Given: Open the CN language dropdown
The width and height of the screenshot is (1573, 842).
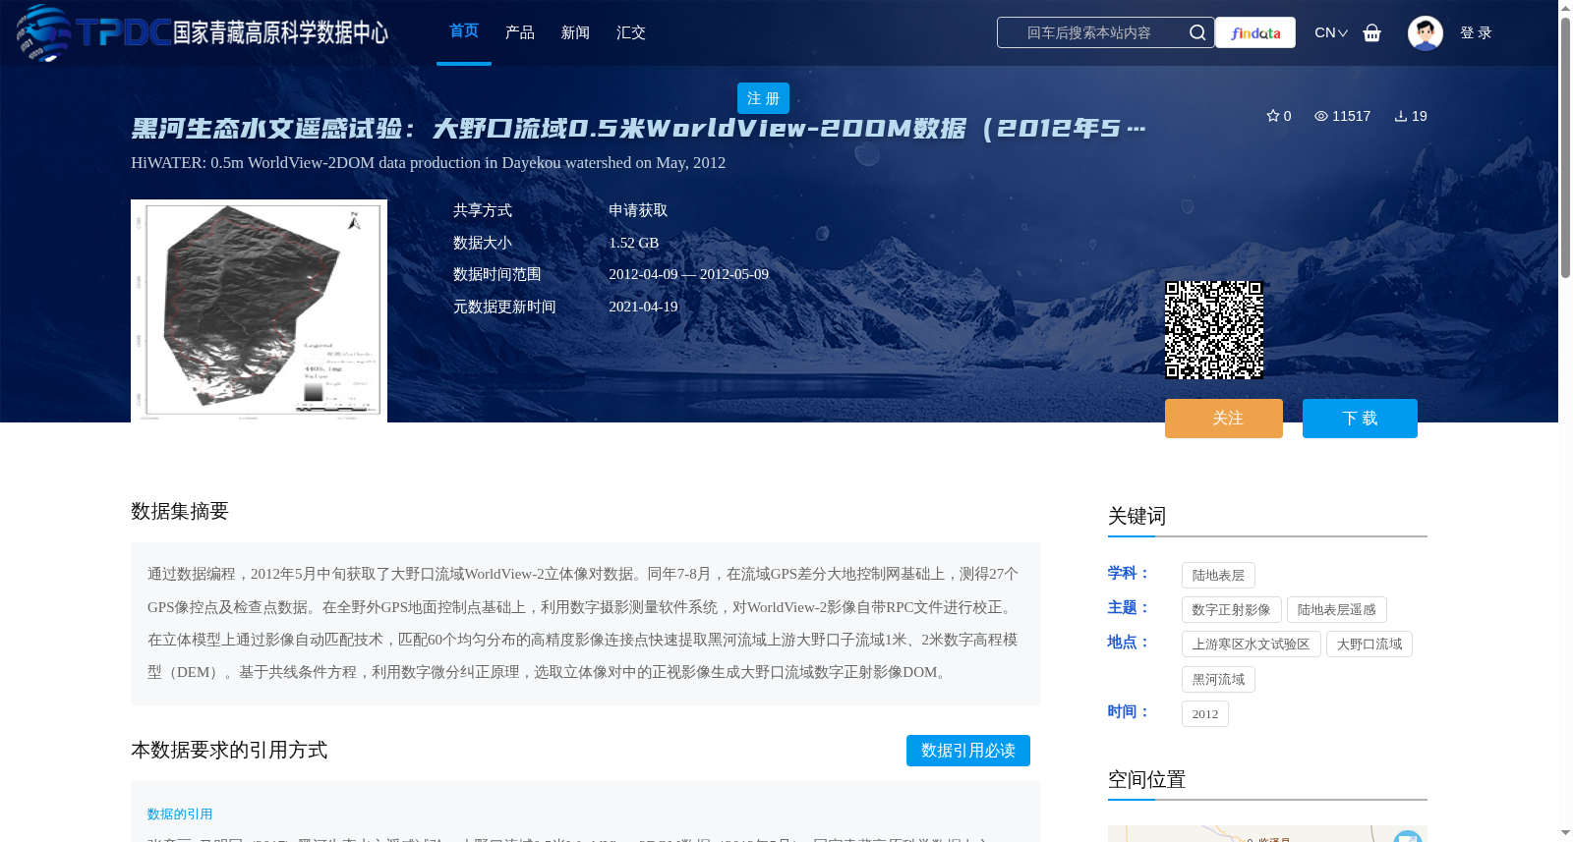Looking at the screenshot, I should coord(1331,32).
